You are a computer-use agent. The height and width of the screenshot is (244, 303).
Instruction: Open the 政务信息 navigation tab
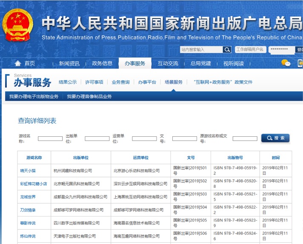[102, 63]
